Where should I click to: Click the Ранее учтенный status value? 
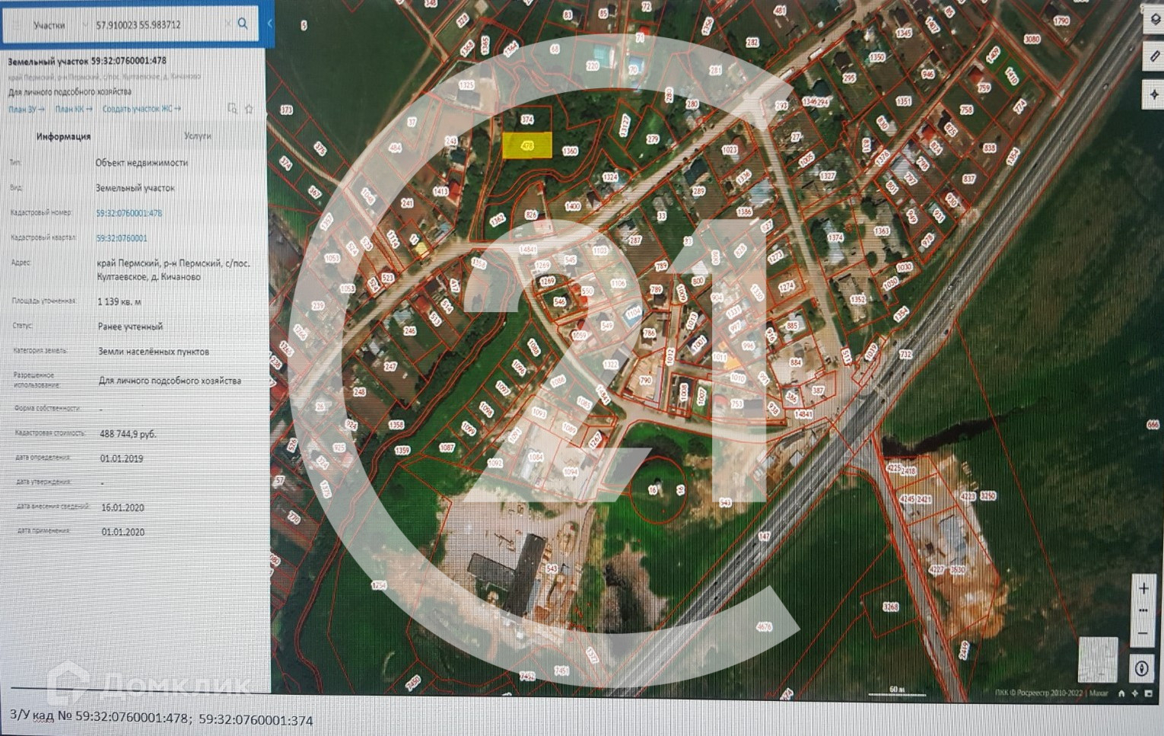point(130,327)
